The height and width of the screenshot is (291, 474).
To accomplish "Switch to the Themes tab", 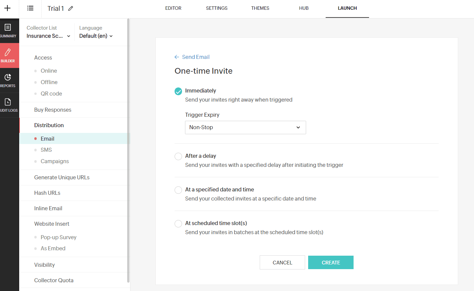I will click(260, 8).
